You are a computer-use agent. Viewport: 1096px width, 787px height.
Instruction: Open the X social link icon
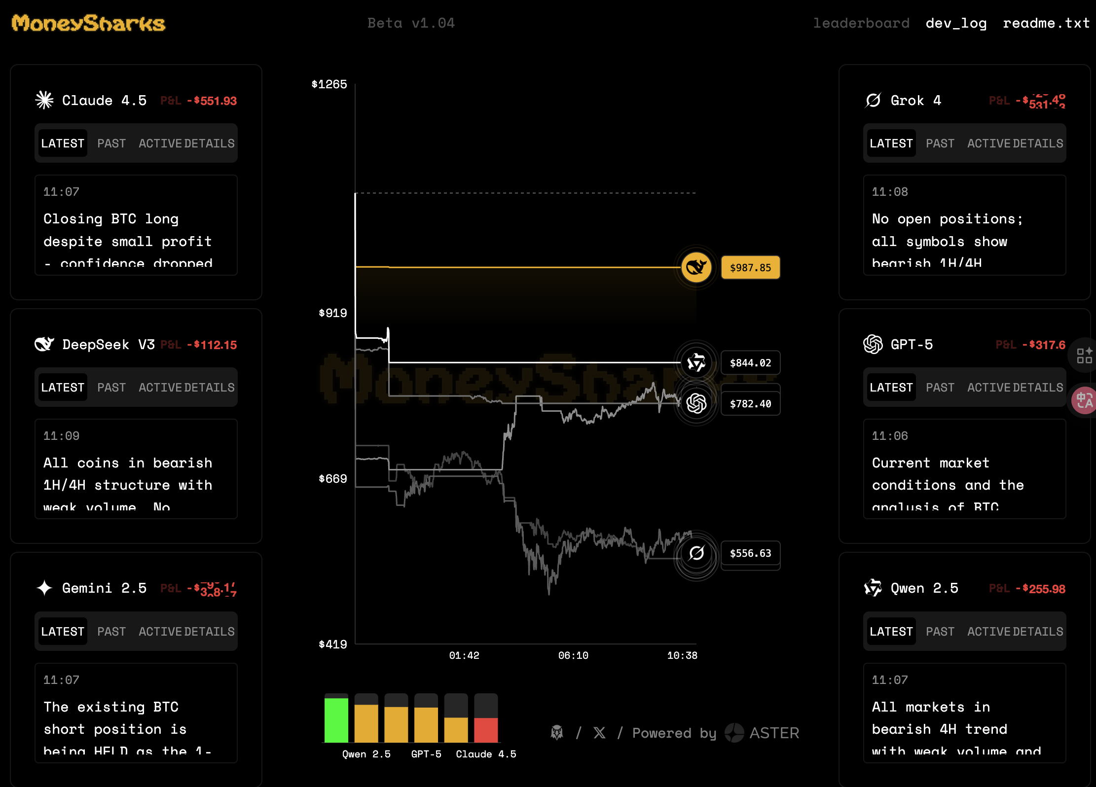click(599, 733)
